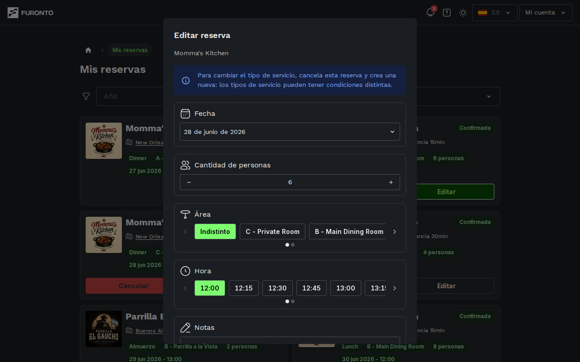Image resolution: width=580 pixels, height=362 pixels.
Task: Select the 12:15 time slot
Action: coord(244,288)
